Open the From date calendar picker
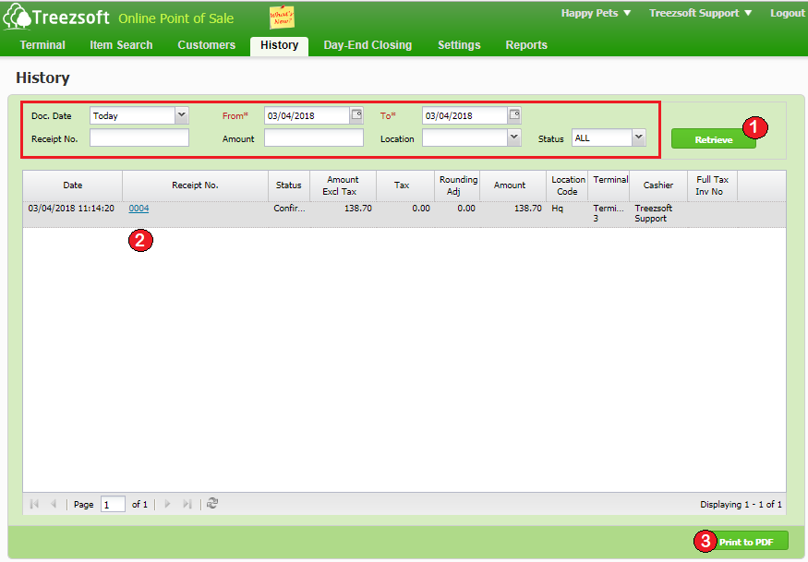808x562 pixels. pyautogui.click(x=356, y=115)
